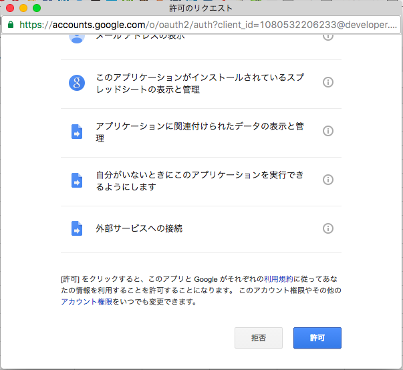
Task: Click the blue Google g icon
Action: tap(77, 83)
